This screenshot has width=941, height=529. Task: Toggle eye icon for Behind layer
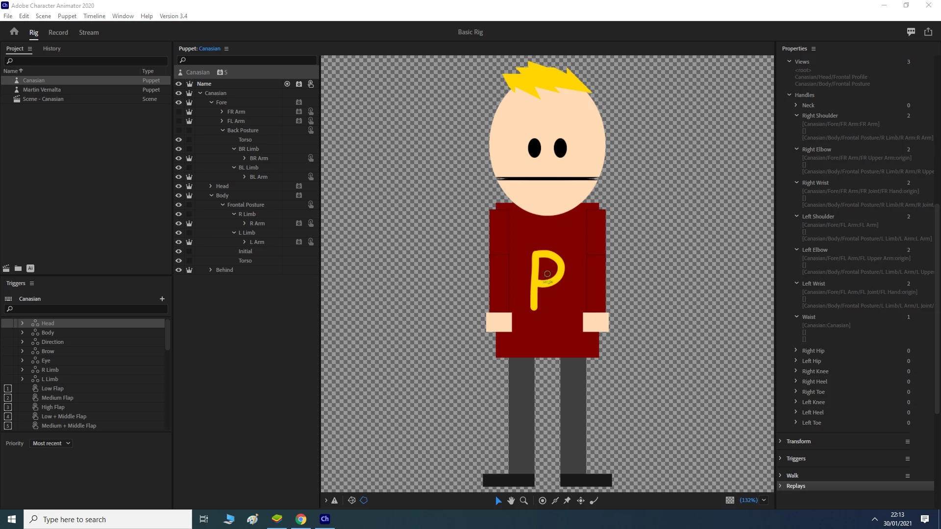[178, 270]
